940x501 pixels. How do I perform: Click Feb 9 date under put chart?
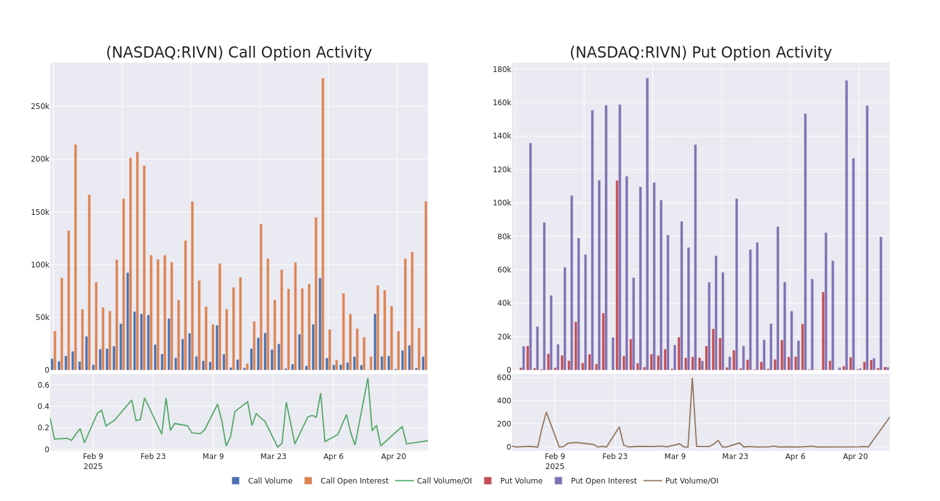(x=555, y=457)
